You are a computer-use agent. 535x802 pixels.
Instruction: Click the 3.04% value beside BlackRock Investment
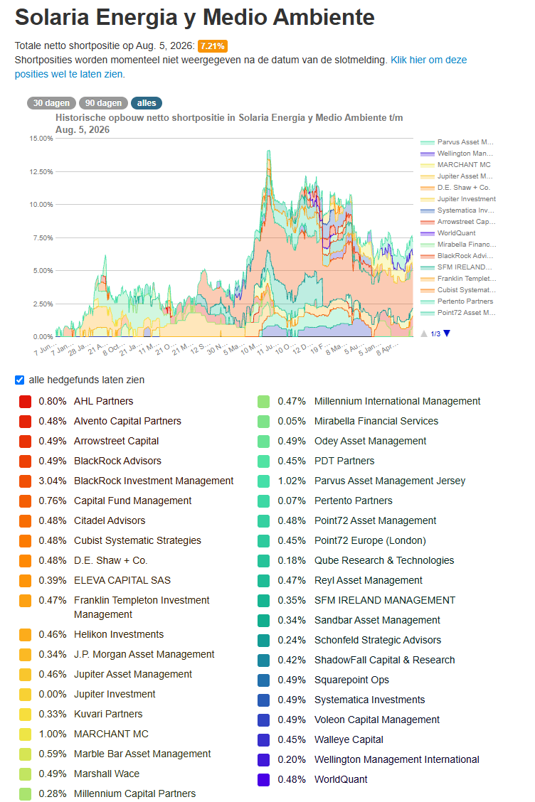tap(52, 481)
